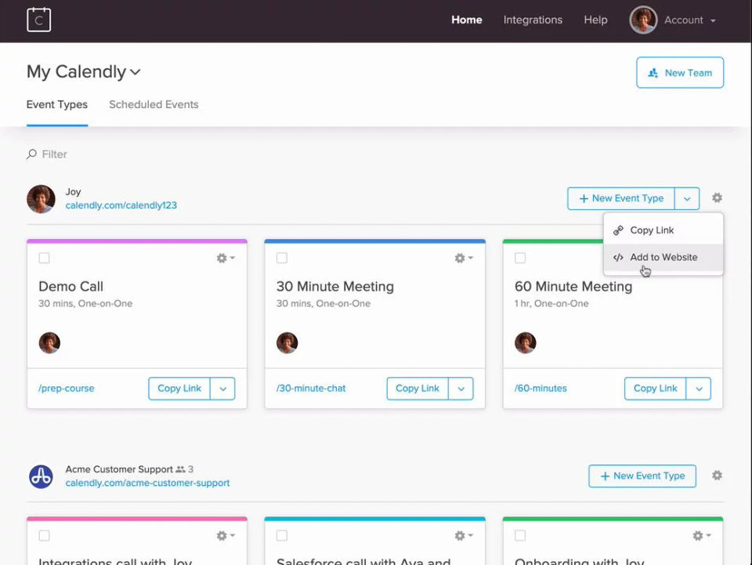The image size is (752, 565).
Task: Click host avatar on Demo Call card
Action: (x=49, y=342)
